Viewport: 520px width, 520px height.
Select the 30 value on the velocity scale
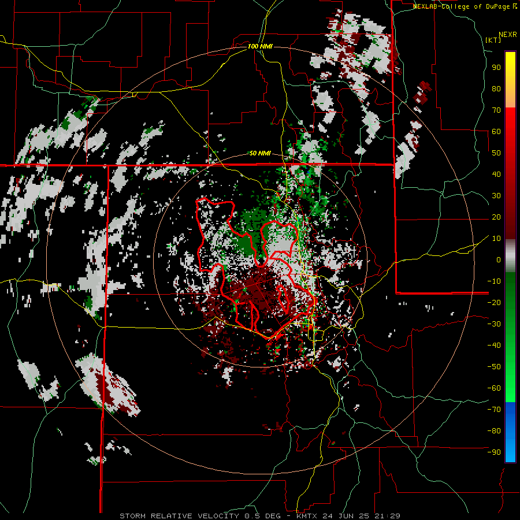point(496,196)
